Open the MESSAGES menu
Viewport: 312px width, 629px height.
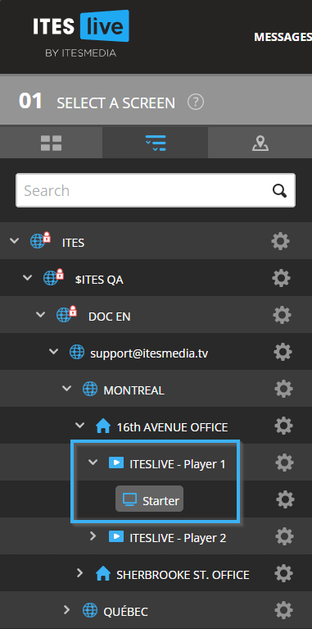coord(283,37)
